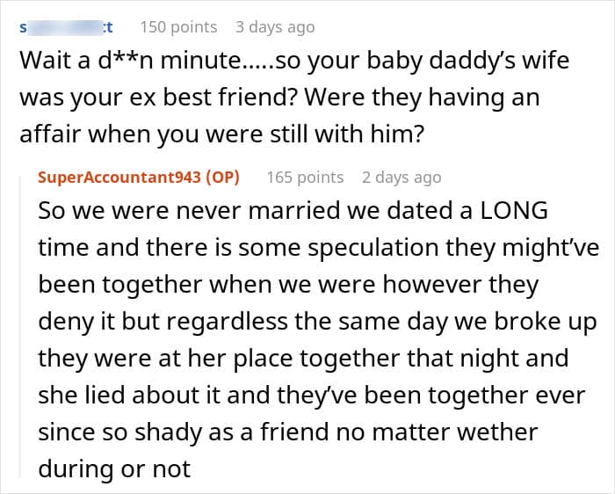The height and width of the screenshot is (494, 615).
Task: Click the final line "during or not"
Action: (114, 469)
